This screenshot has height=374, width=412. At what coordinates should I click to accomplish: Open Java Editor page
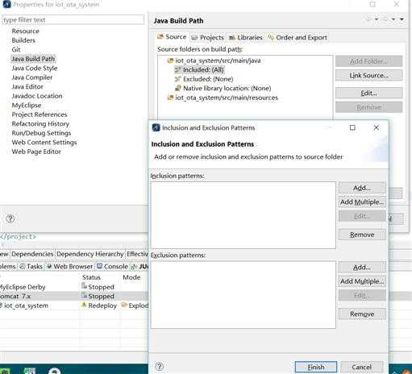click(x=27, y=87)
